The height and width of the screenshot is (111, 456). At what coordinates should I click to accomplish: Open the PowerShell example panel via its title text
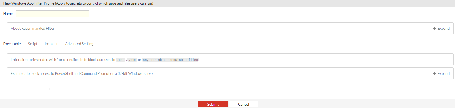(83, 73)
